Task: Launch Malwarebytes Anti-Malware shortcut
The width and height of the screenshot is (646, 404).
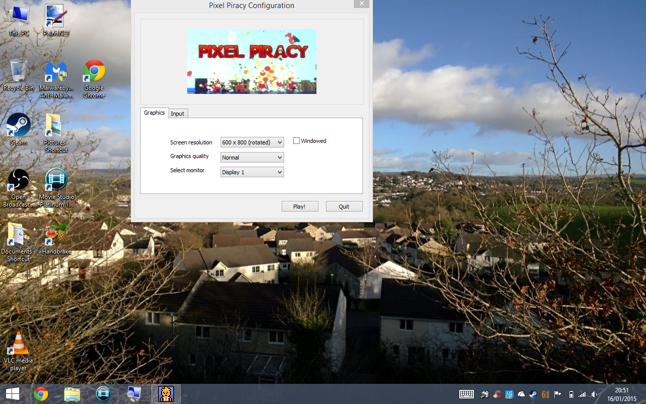Action: point(56,79)
